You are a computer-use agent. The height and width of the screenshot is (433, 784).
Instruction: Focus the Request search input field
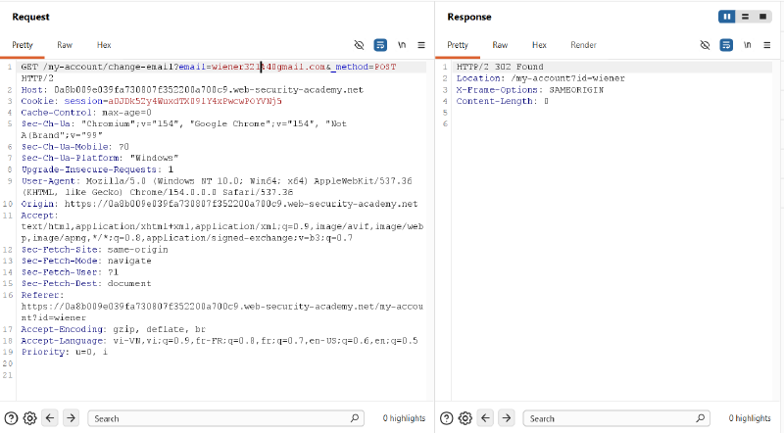pyautogui.click(x=226, y=418)
